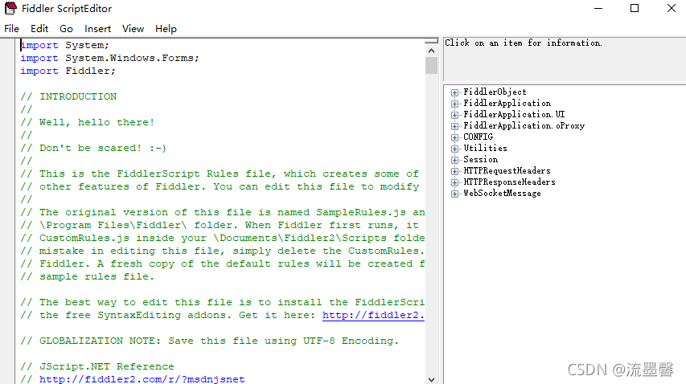Select HTTPResponseHeaders tree item

pos(509,182)
